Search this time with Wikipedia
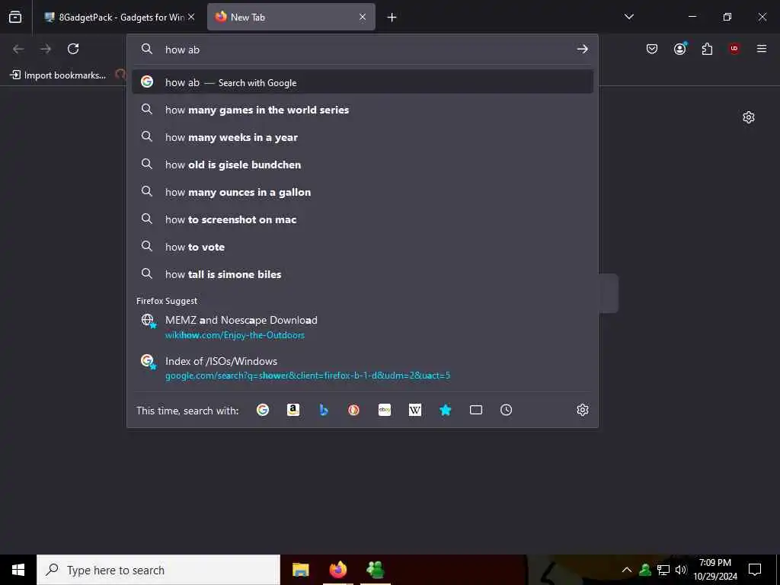780x585 pixels. point(415,410)
